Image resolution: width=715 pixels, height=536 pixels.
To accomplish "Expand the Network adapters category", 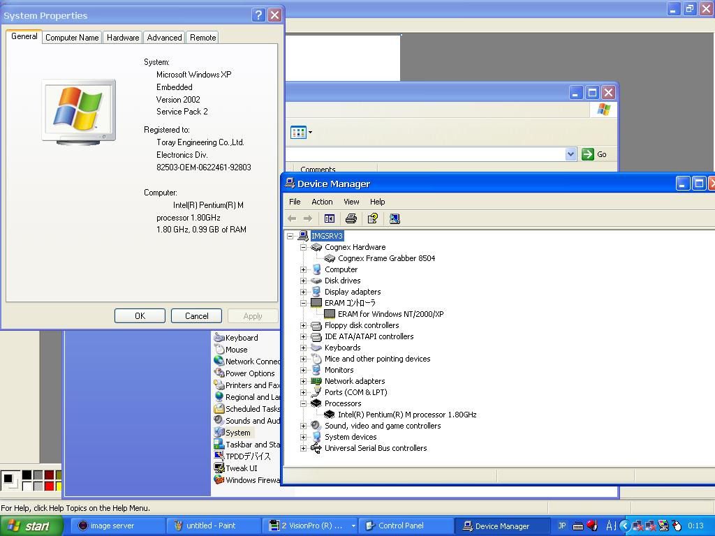I will 302,381.
